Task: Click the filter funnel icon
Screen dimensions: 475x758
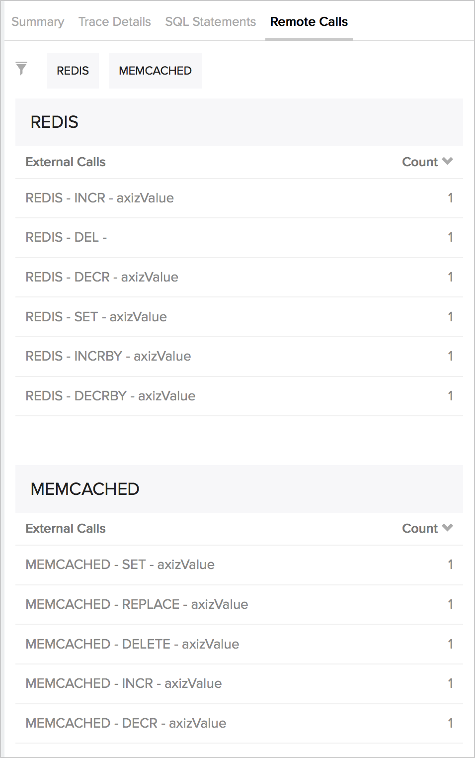Action: (x=21, y=69)
